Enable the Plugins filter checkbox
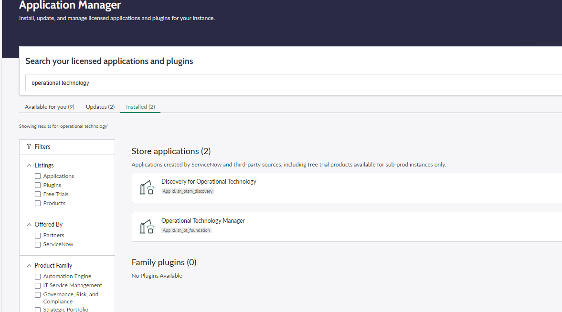Viewport: 562px width, 312px height. 37,185
